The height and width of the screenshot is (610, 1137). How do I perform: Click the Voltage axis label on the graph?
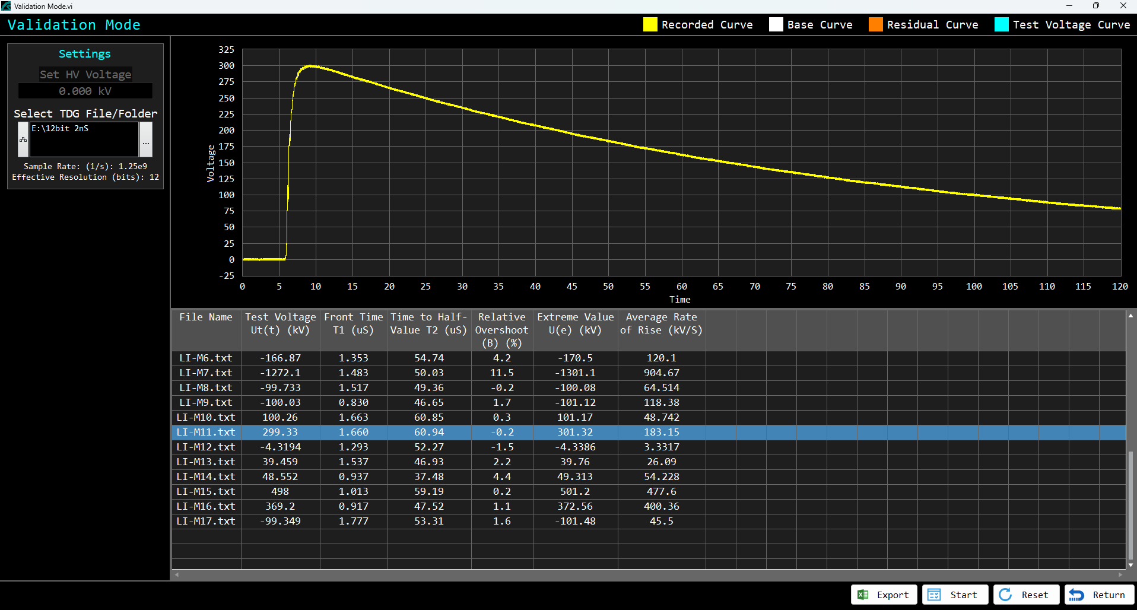tap(211, 163)
